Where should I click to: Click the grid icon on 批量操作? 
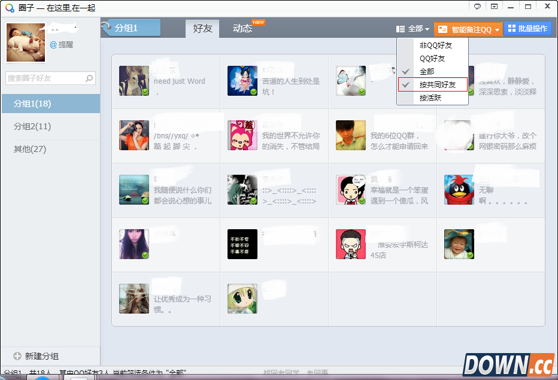(x=514, y=28)
